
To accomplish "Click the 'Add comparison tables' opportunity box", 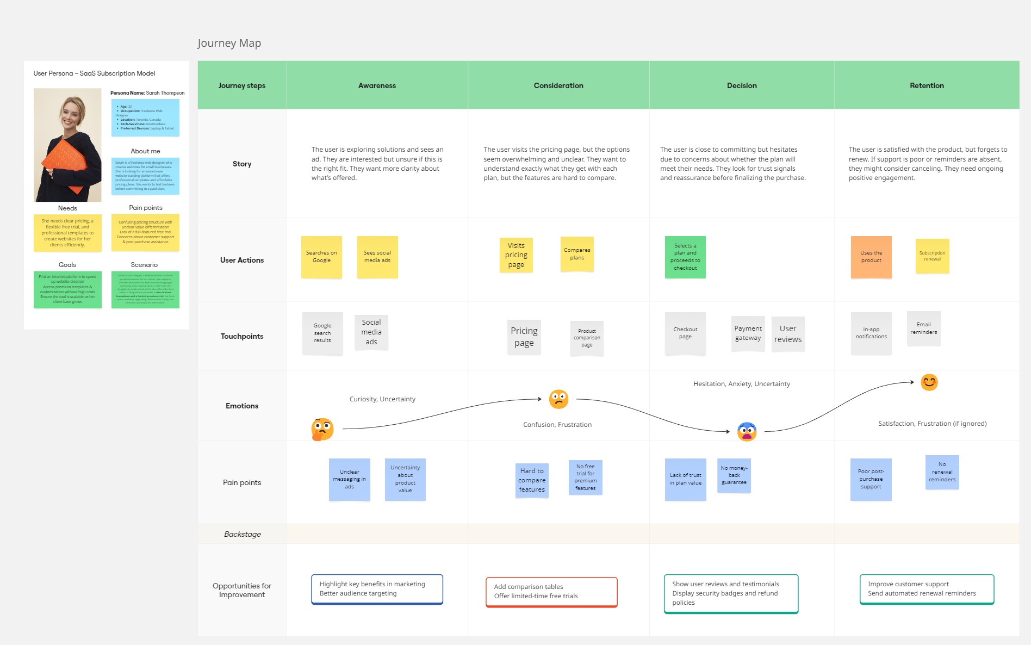I will tap(551, 592).
